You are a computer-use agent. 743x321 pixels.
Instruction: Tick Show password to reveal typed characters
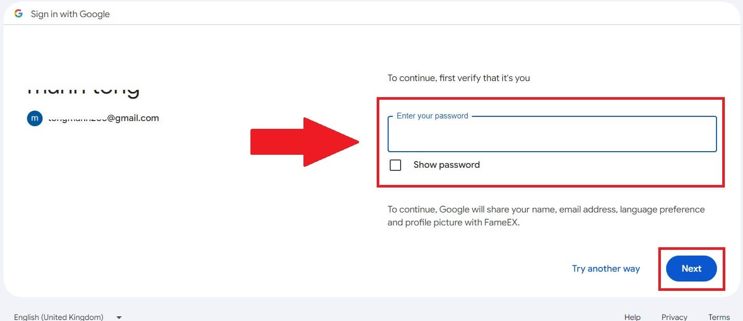point(395,165)
